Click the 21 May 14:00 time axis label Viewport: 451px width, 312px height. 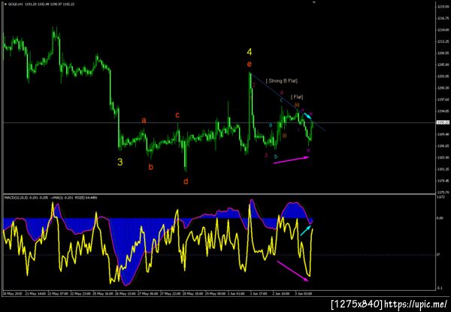(35, 294)
